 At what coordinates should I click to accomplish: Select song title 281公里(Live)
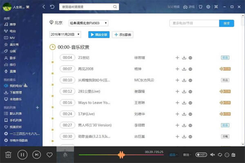pyautogui.click(x=89, y=91)
